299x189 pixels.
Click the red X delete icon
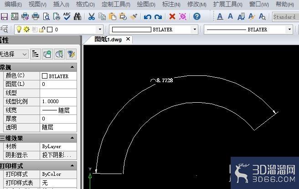tap(172, 16)
